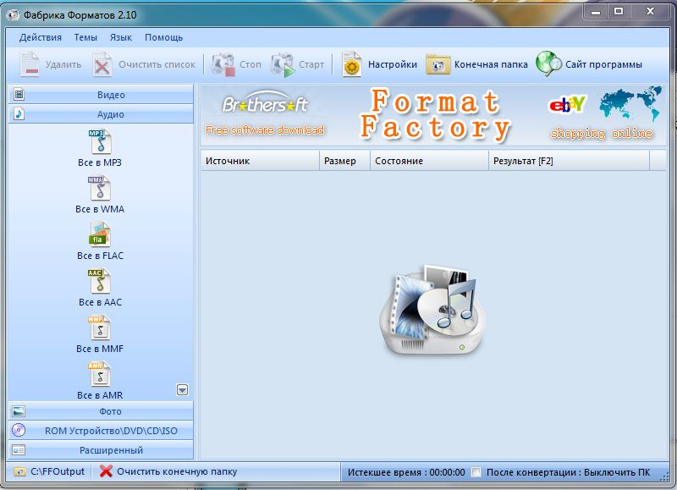Select the Все в MMF icon
This screenshot has height=490, width=677.
[x=100, y=328]
